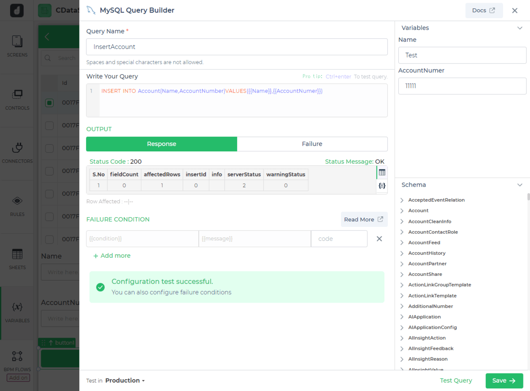Open the Connectors plug icon

[x=17, y=148]
